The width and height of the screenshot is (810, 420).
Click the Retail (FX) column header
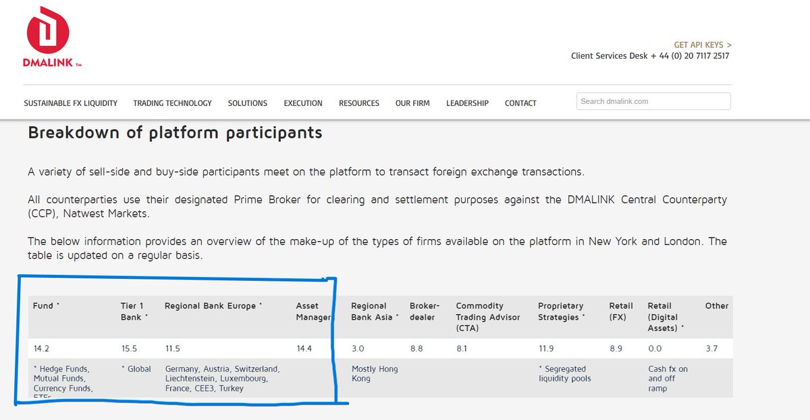pos(621,311)
